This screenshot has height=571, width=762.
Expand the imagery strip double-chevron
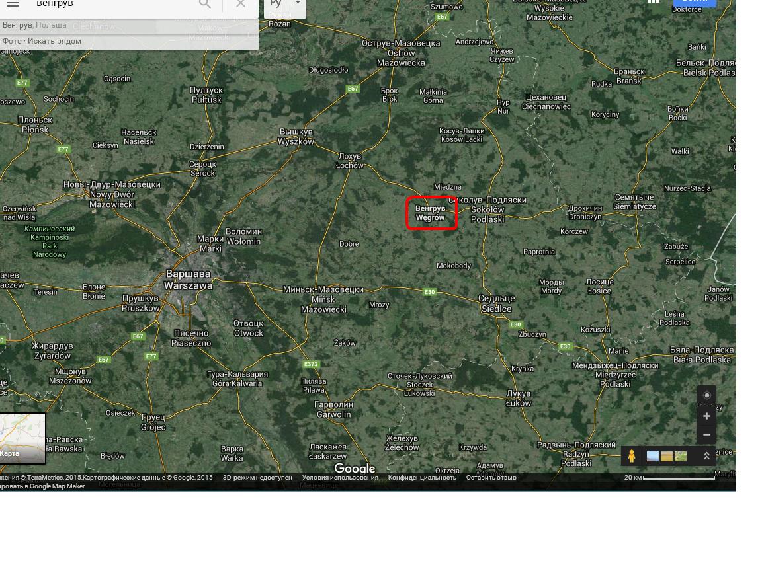point(706,456)
